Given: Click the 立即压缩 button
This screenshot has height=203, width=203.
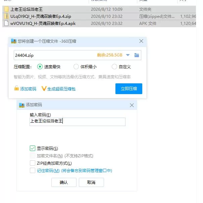Looking at the screenshot, I should point(129,89).
